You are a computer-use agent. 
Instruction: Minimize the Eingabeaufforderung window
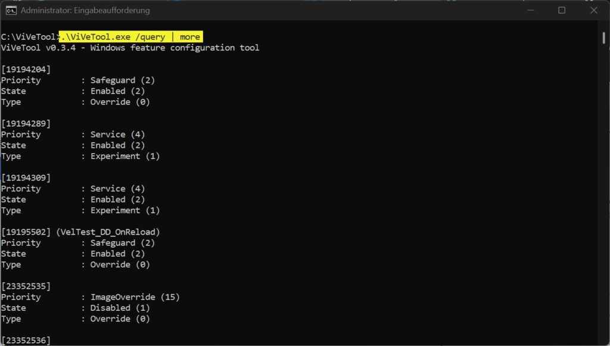pos(530,11)
